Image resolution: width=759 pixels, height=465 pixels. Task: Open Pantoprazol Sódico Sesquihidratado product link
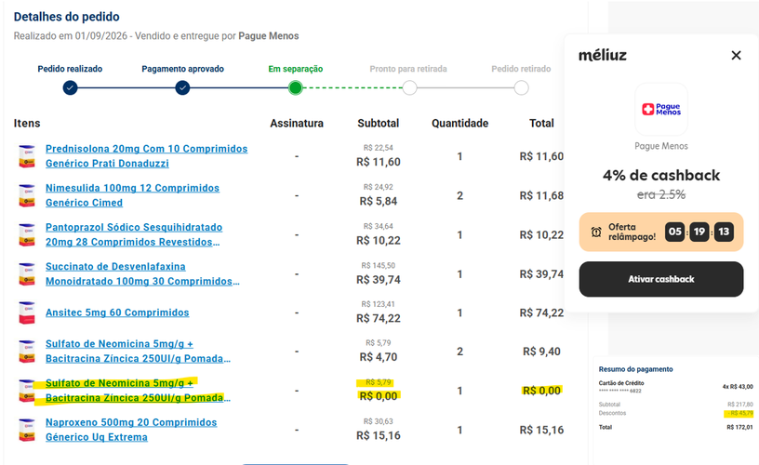pyautogui.click(x=134, y=234)
